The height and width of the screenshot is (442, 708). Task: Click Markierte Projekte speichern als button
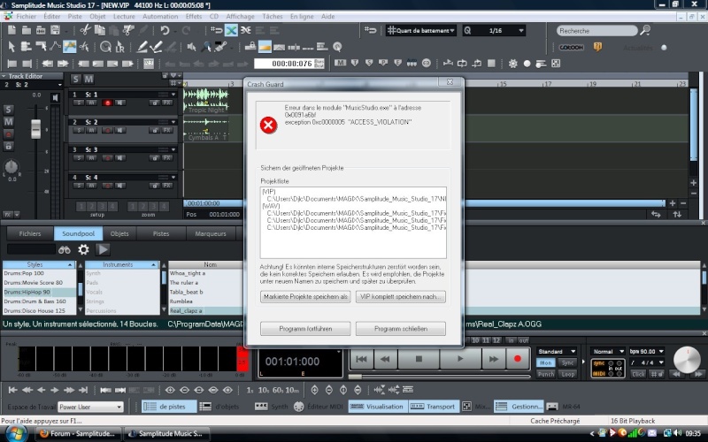305,297
